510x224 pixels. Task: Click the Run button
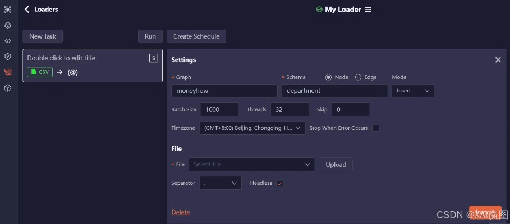click(x=150, y=36)
